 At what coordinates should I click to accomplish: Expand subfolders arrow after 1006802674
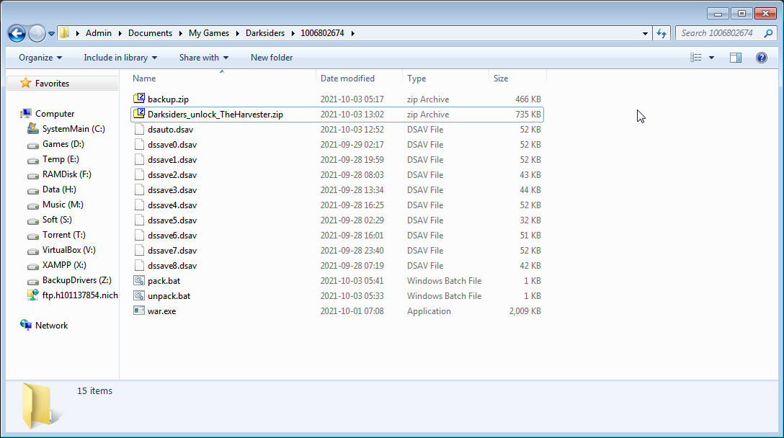click(353, 33)
